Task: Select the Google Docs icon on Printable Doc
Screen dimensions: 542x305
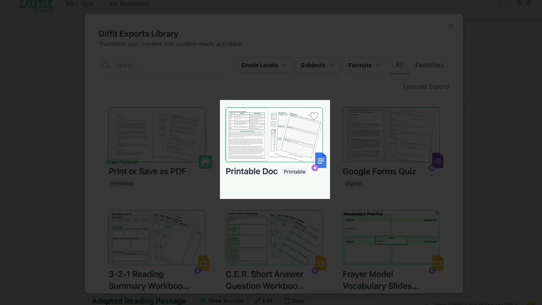Action: coord(320,160)
